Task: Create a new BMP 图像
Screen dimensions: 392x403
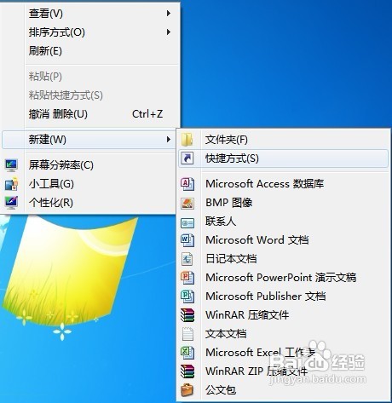Action: [x=283, y=203]
